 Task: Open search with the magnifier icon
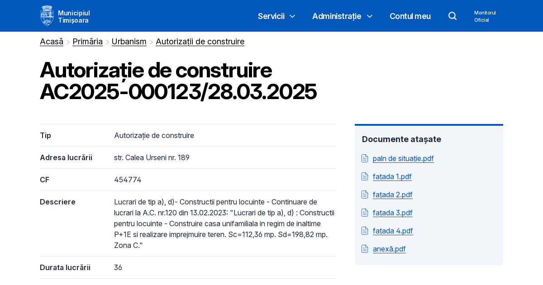tap(452, 16)
